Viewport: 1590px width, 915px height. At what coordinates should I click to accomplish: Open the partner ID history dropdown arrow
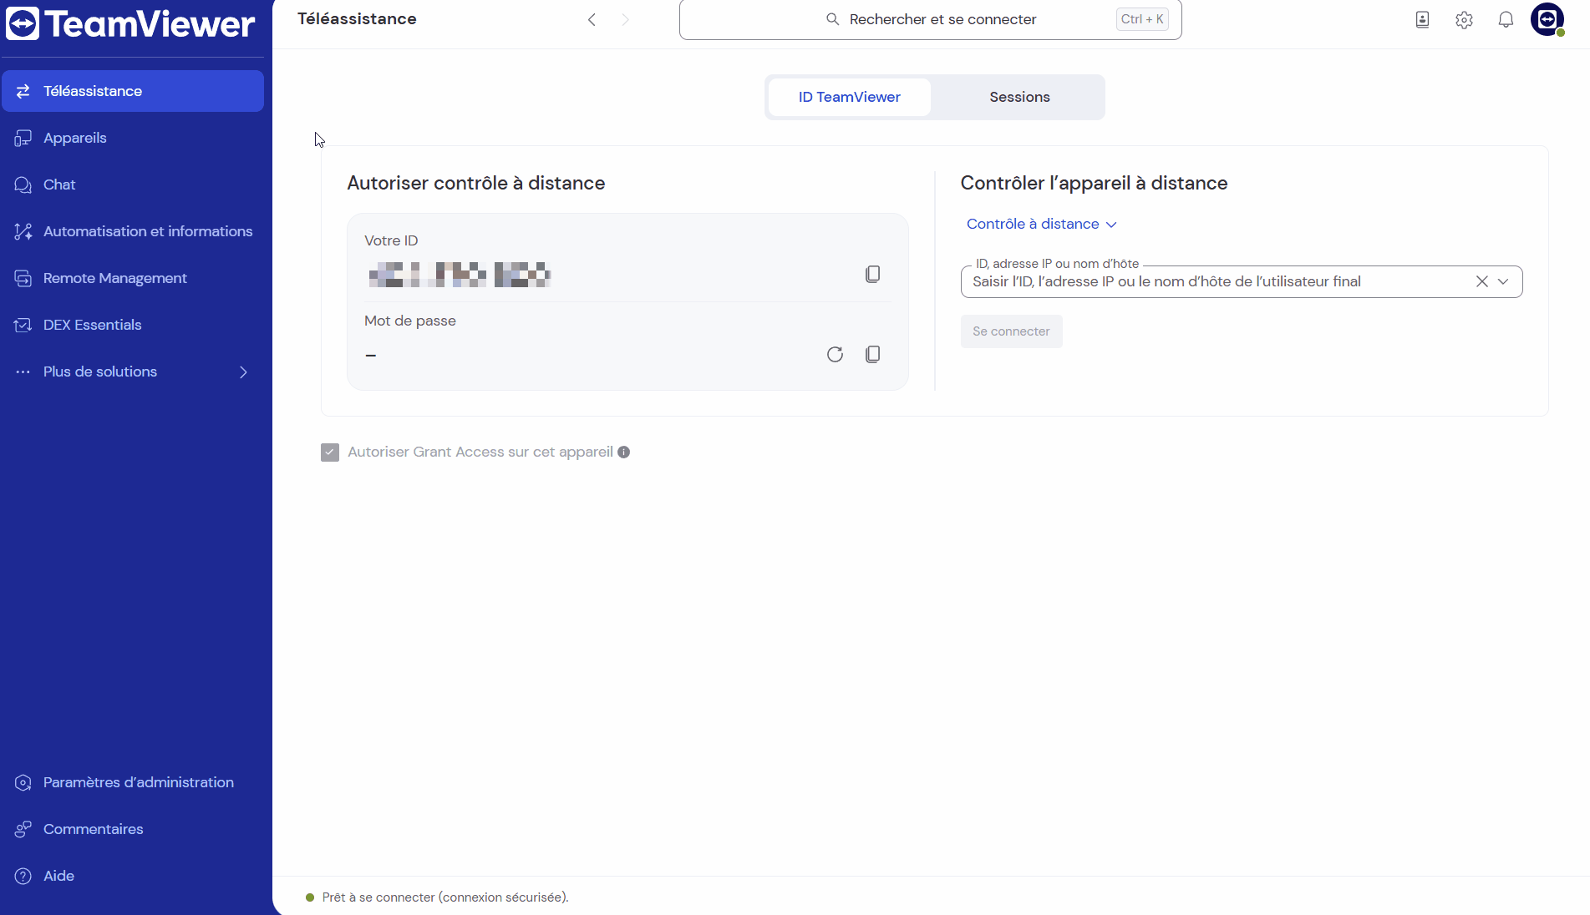1503,281
